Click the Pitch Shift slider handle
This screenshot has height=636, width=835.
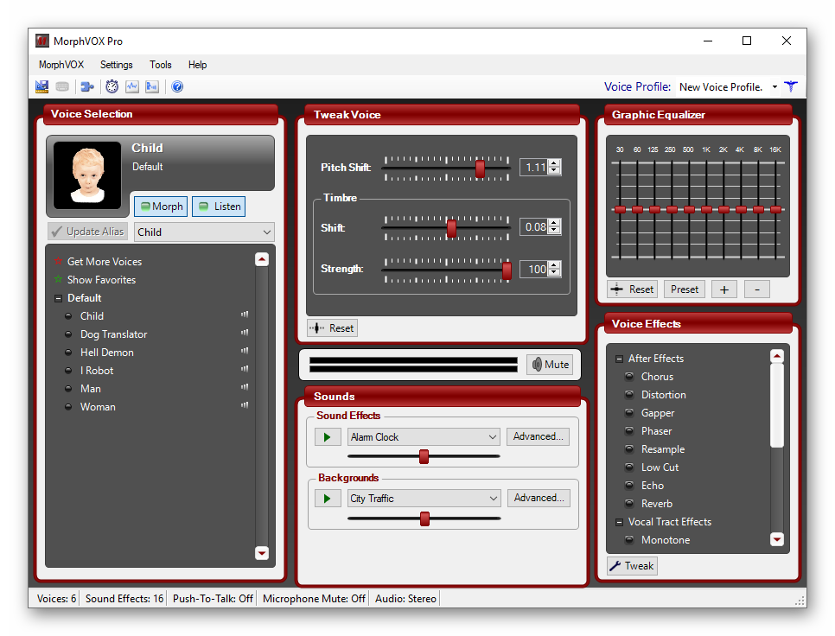pos(480,169)
